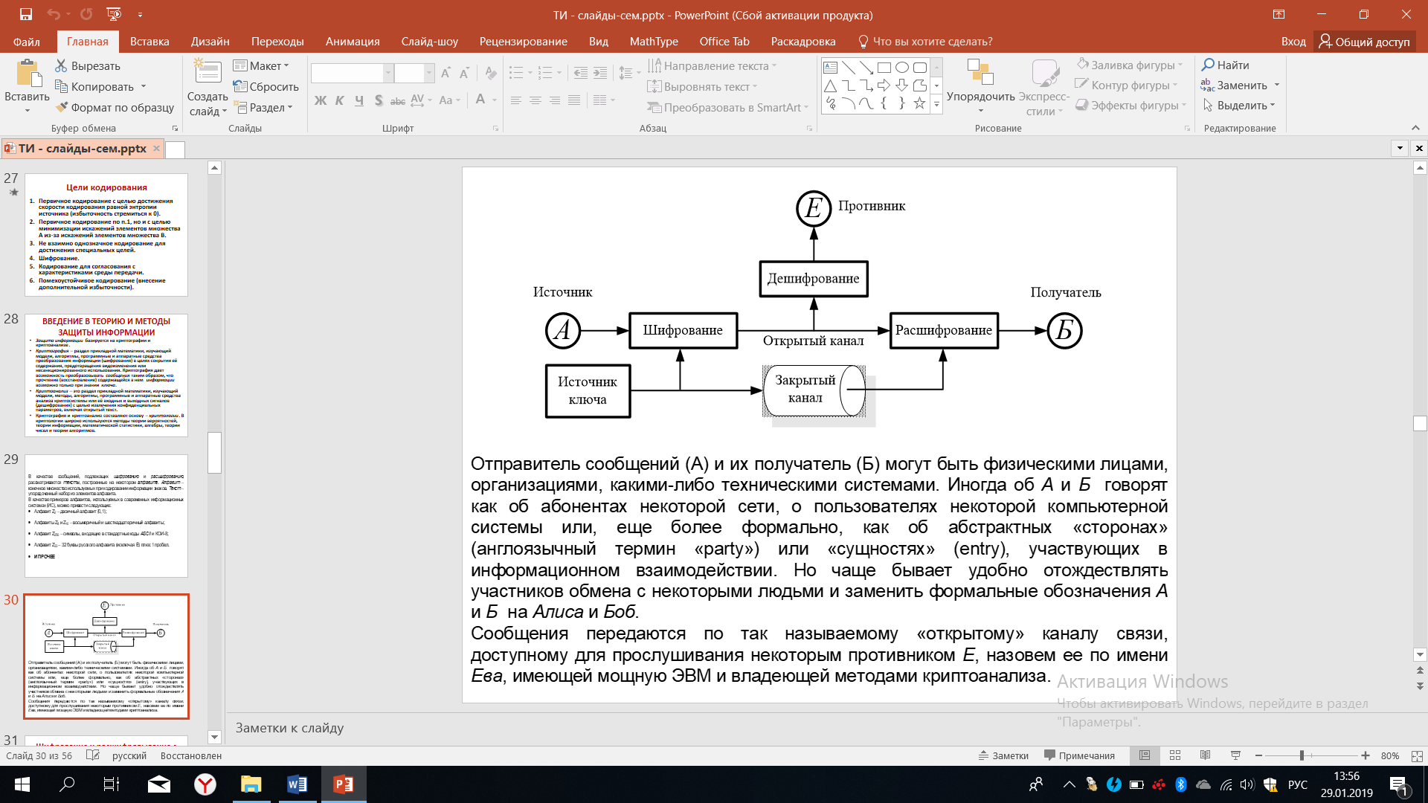
Task: Open Направление текста dropdown
Action: tap(713, 65)
